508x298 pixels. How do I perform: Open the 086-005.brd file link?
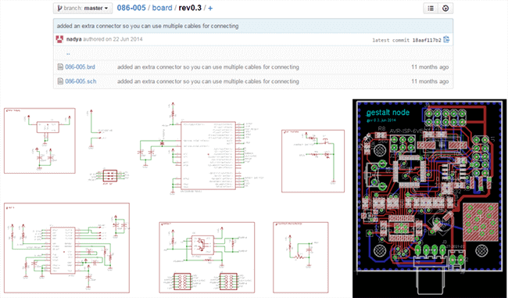click(80, 66)
